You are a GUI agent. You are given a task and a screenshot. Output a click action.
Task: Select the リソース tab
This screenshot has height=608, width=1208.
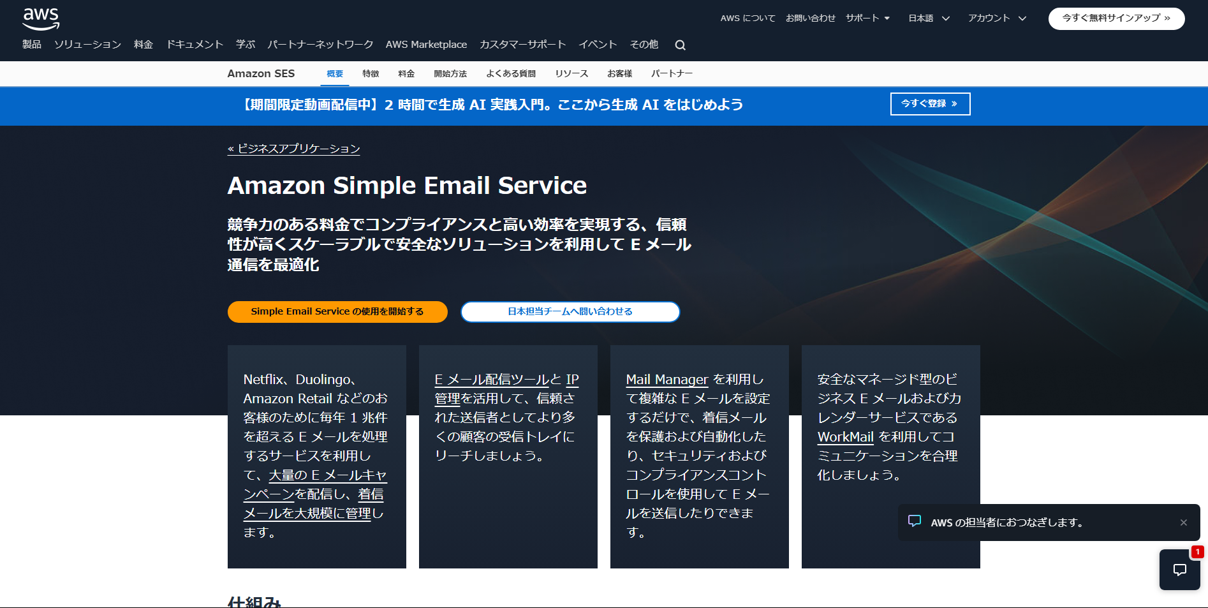tap(571, 74)
